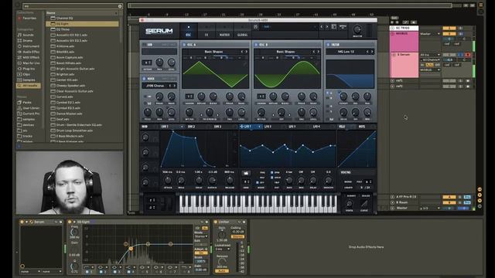Toggle OSC A on or off
The image size is (495, 278).
184,45
